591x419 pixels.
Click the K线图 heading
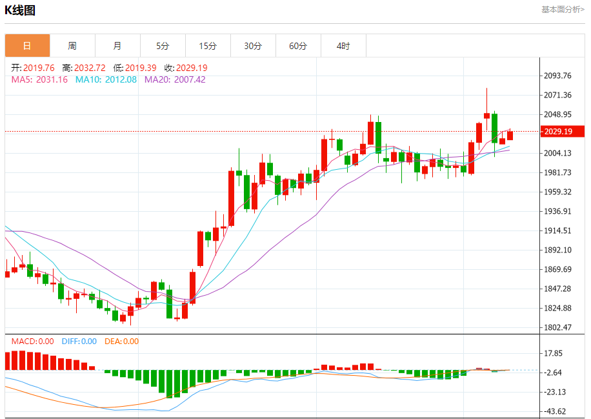click(20, 10)
